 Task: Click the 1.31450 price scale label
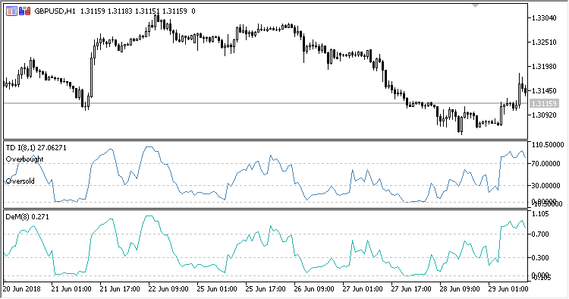(544, 91)
